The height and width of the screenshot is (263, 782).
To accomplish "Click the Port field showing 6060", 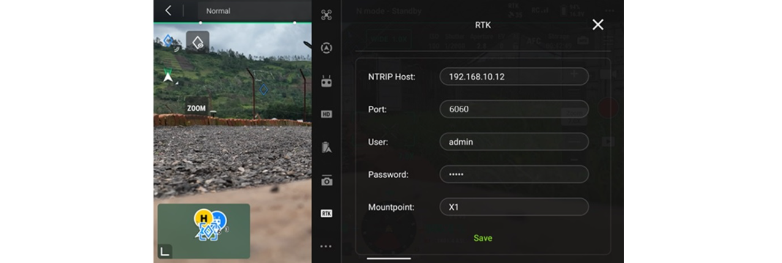I will [514, 109].
